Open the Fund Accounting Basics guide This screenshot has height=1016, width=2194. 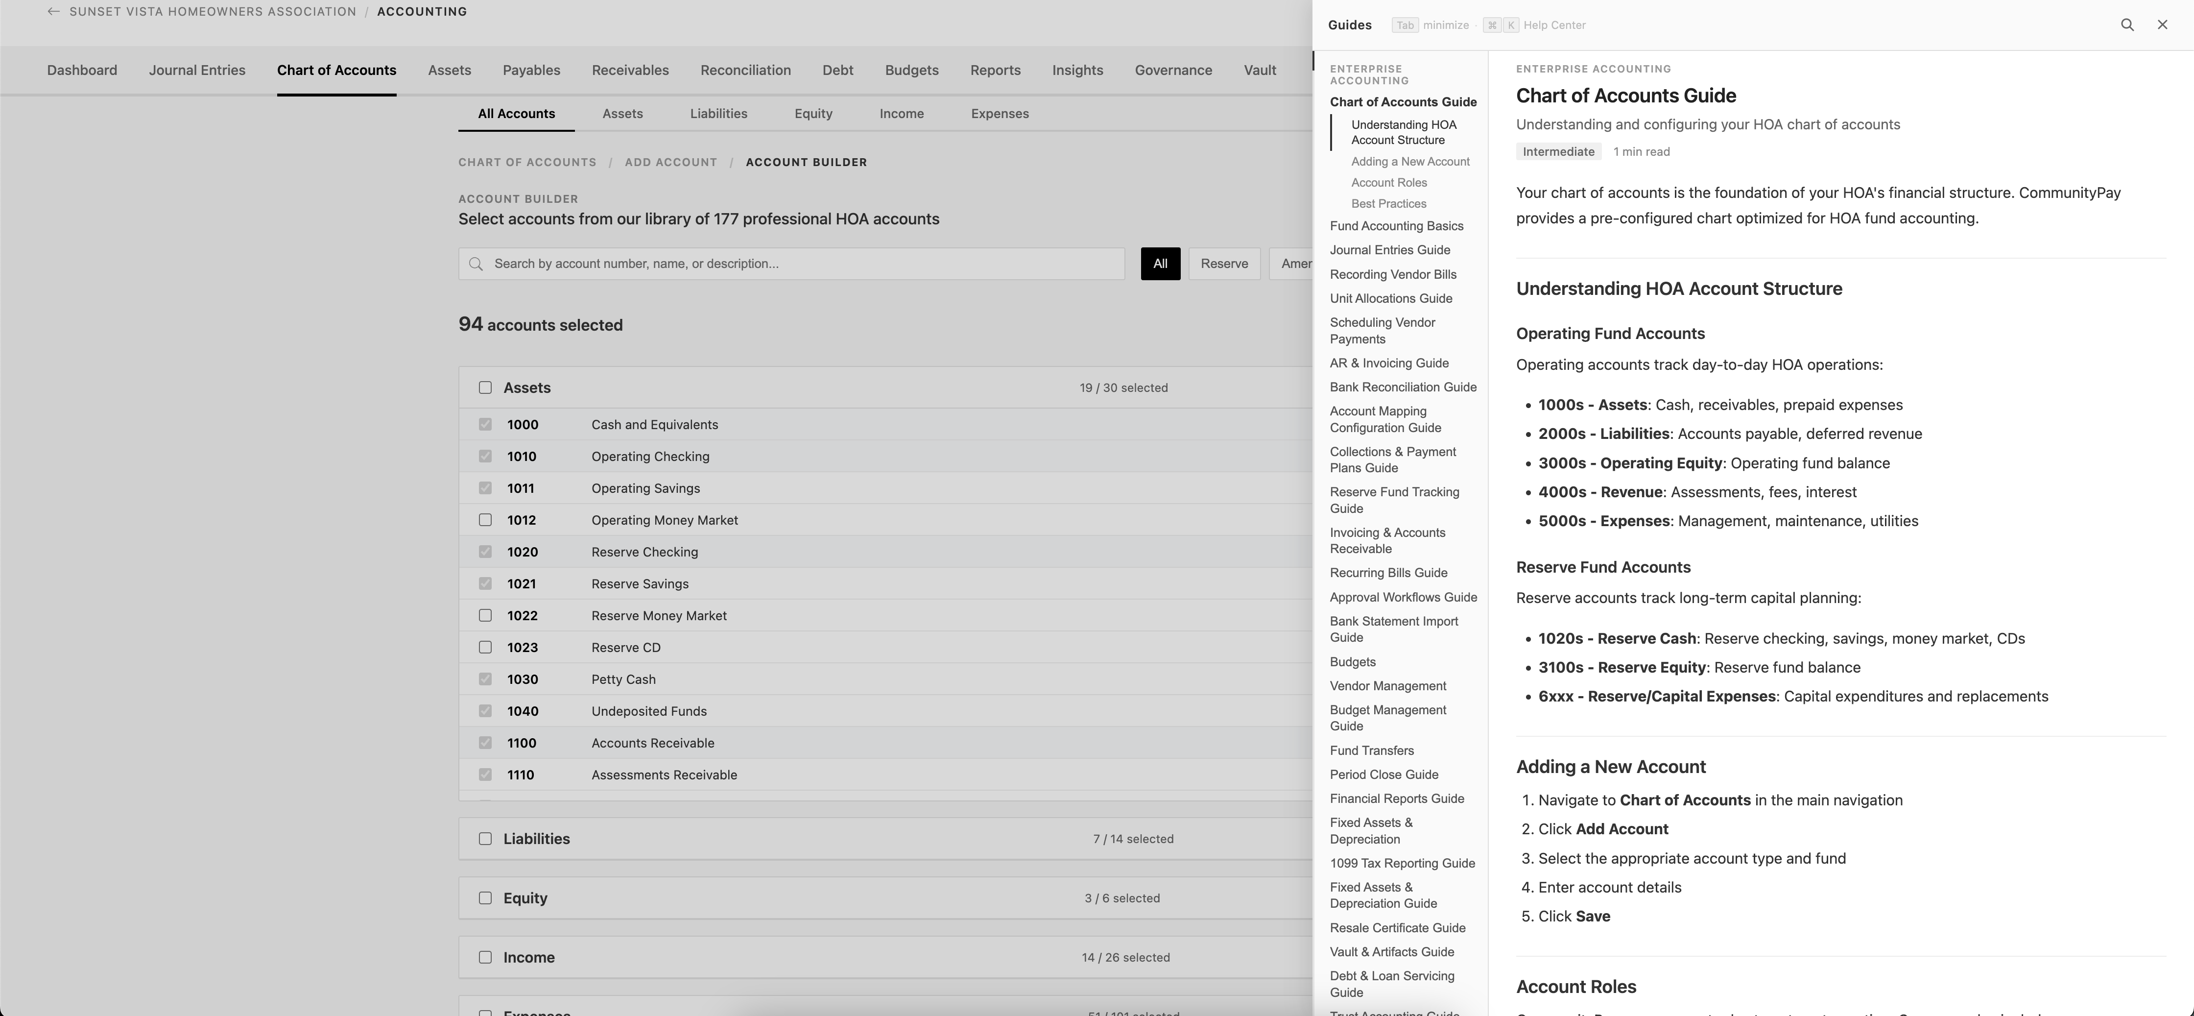coord(1397,226)
